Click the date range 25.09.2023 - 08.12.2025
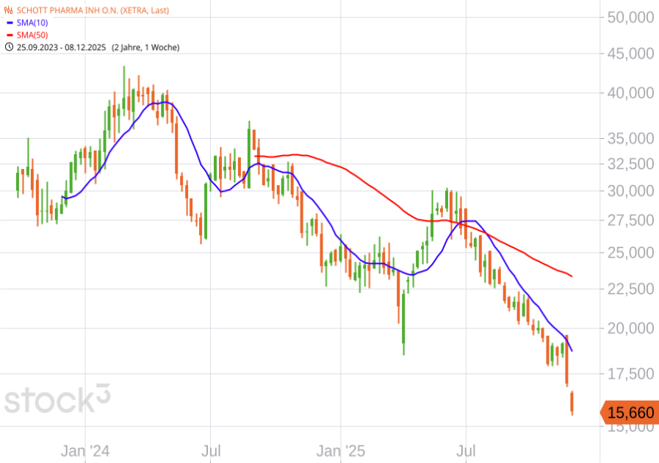The image size is (659, 463). click(x=60, y=47)
